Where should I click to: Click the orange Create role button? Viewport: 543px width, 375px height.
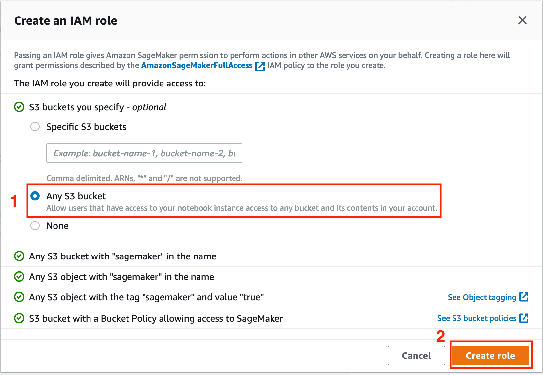[490, 356]
